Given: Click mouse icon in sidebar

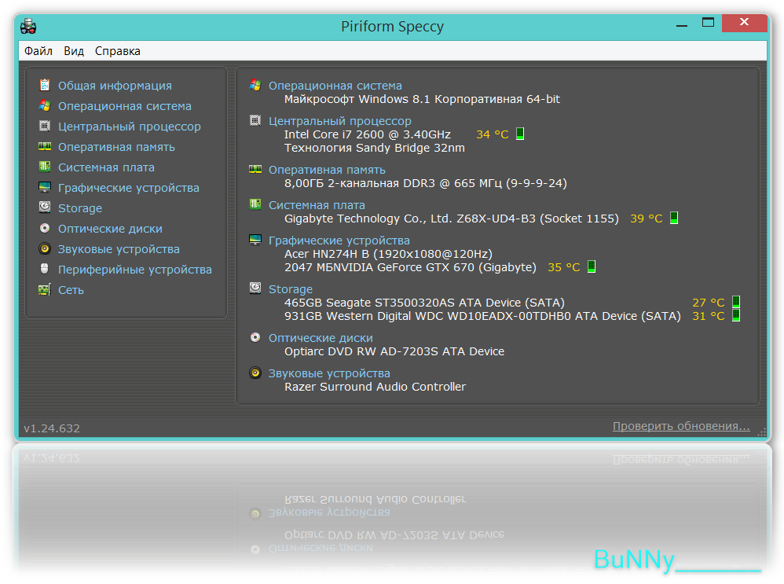Looking at the screenshot, I should pos(45,269).
